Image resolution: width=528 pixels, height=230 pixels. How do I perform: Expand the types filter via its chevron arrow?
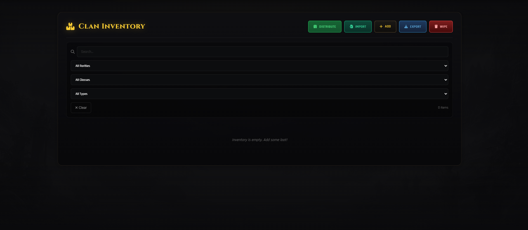[445, 94]
